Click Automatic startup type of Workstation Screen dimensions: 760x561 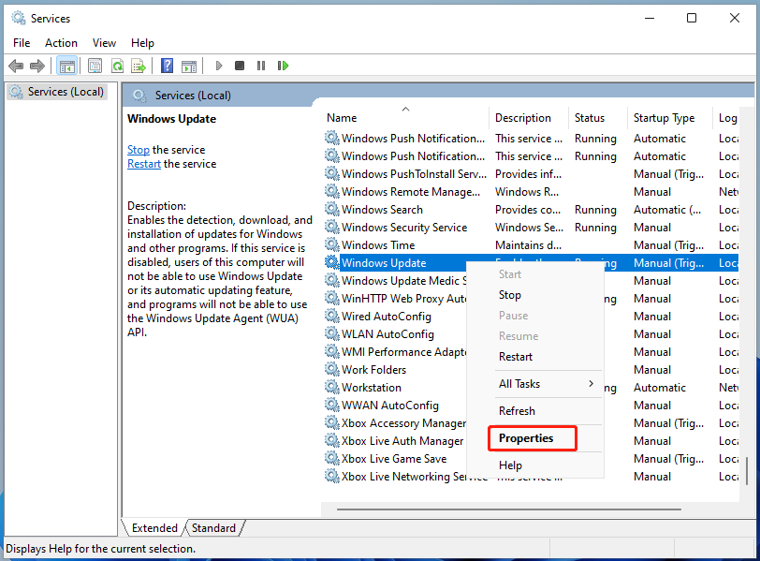[x=660, y=388]
